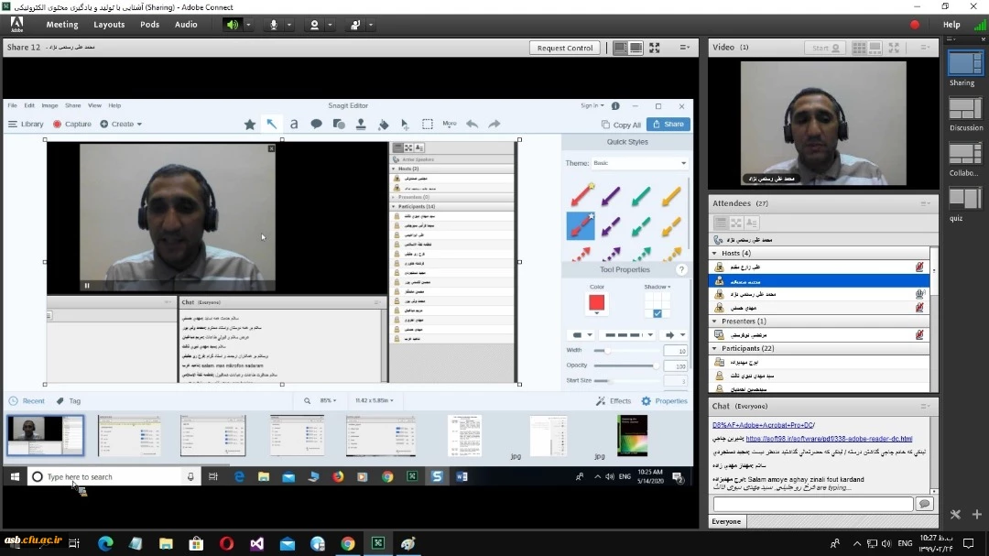989x556 pixels.
Task: Collapse the Hosts (4) group
Action: [714, 253]
